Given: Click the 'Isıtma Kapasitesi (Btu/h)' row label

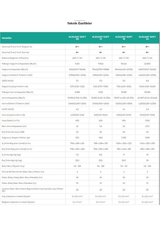Looking at the screenshot, I should pos(13,98).
